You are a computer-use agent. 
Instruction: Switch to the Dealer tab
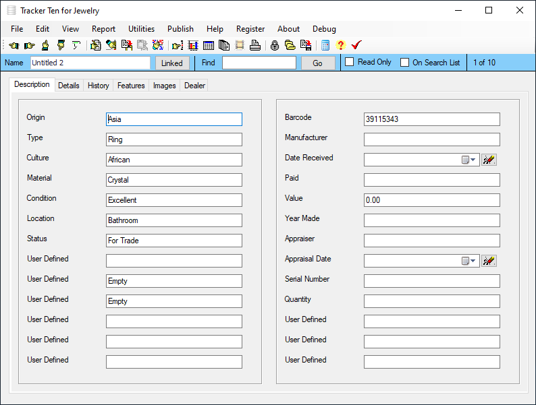pyautogui.click(x=195, y=86)
